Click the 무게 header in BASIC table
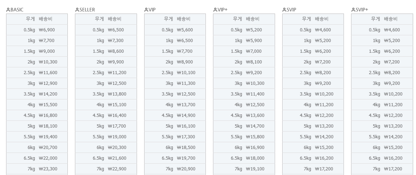 30,19
